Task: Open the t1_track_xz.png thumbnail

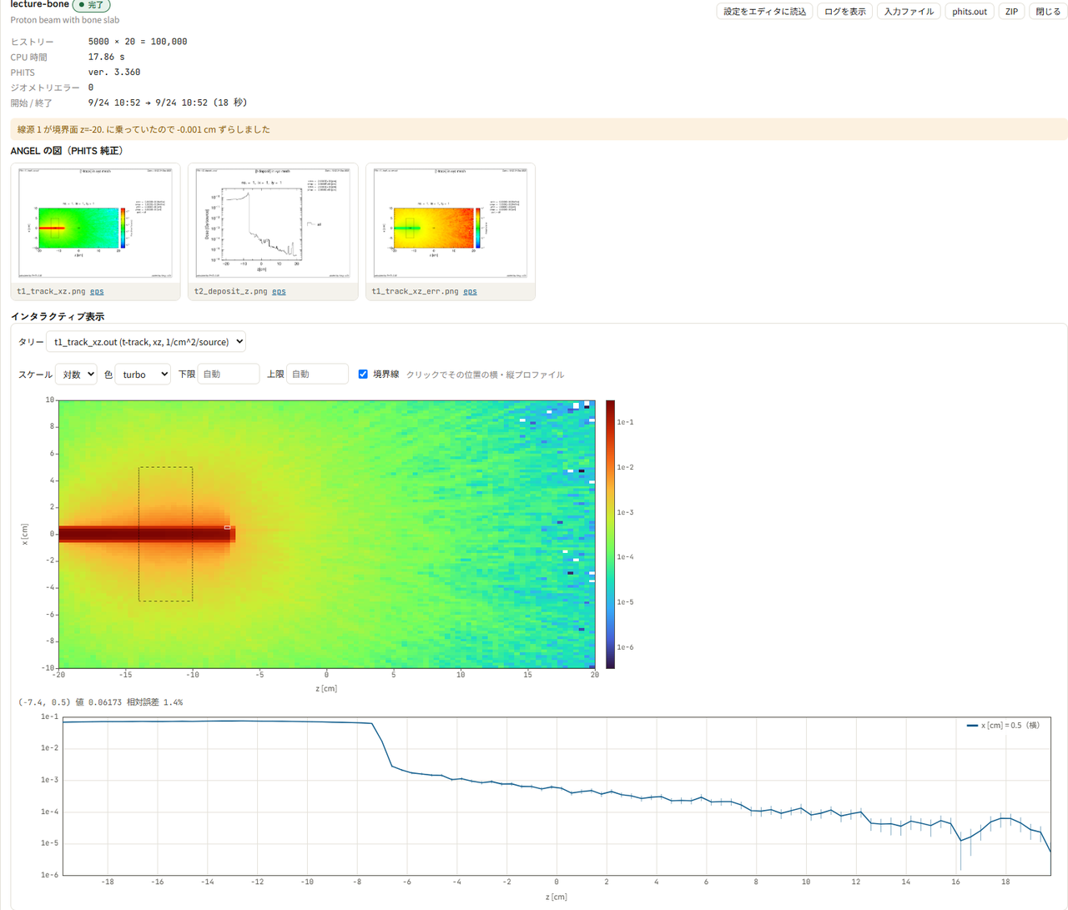Action: point(96,224)
